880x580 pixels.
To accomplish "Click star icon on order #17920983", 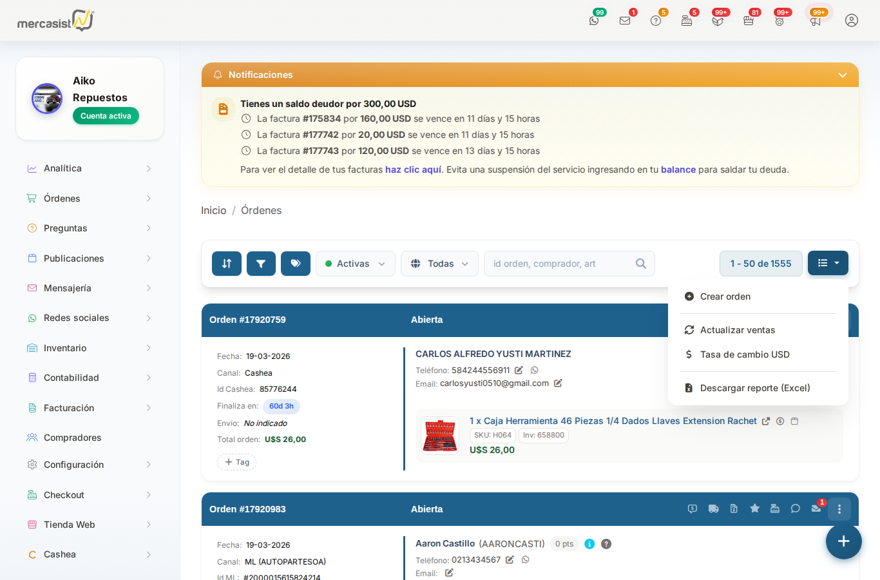I will pos(754,508).
